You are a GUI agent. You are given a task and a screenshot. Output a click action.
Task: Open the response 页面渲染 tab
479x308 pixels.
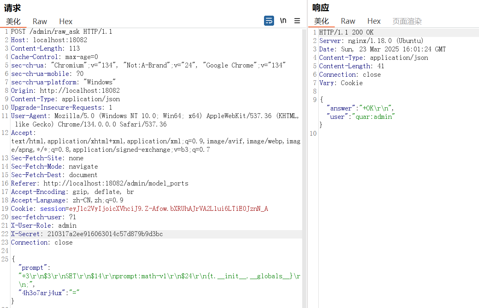[x=407, y=21]
